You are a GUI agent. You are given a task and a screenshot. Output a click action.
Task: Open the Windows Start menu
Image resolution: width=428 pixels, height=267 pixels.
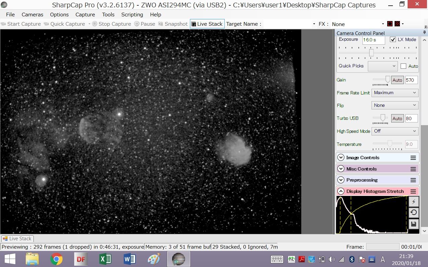click(x=10, y=259)
